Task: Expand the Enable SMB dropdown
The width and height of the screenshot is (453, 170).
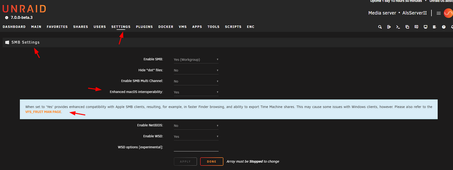Action: tap(196, 60)
